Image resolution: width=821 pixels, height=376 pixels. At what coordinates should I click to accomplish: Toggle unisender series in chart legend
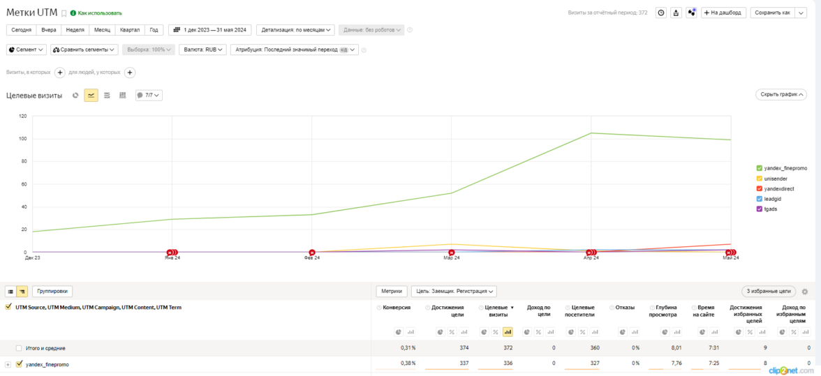[760, 179]
